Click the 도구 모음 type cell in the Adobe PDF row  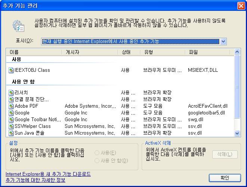coord(152,106)
